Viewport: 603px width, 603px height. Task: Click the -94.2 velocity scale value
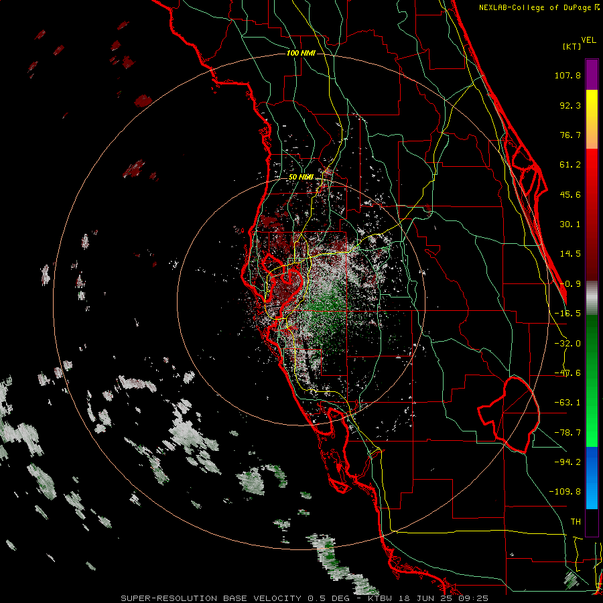pos(567,462)
